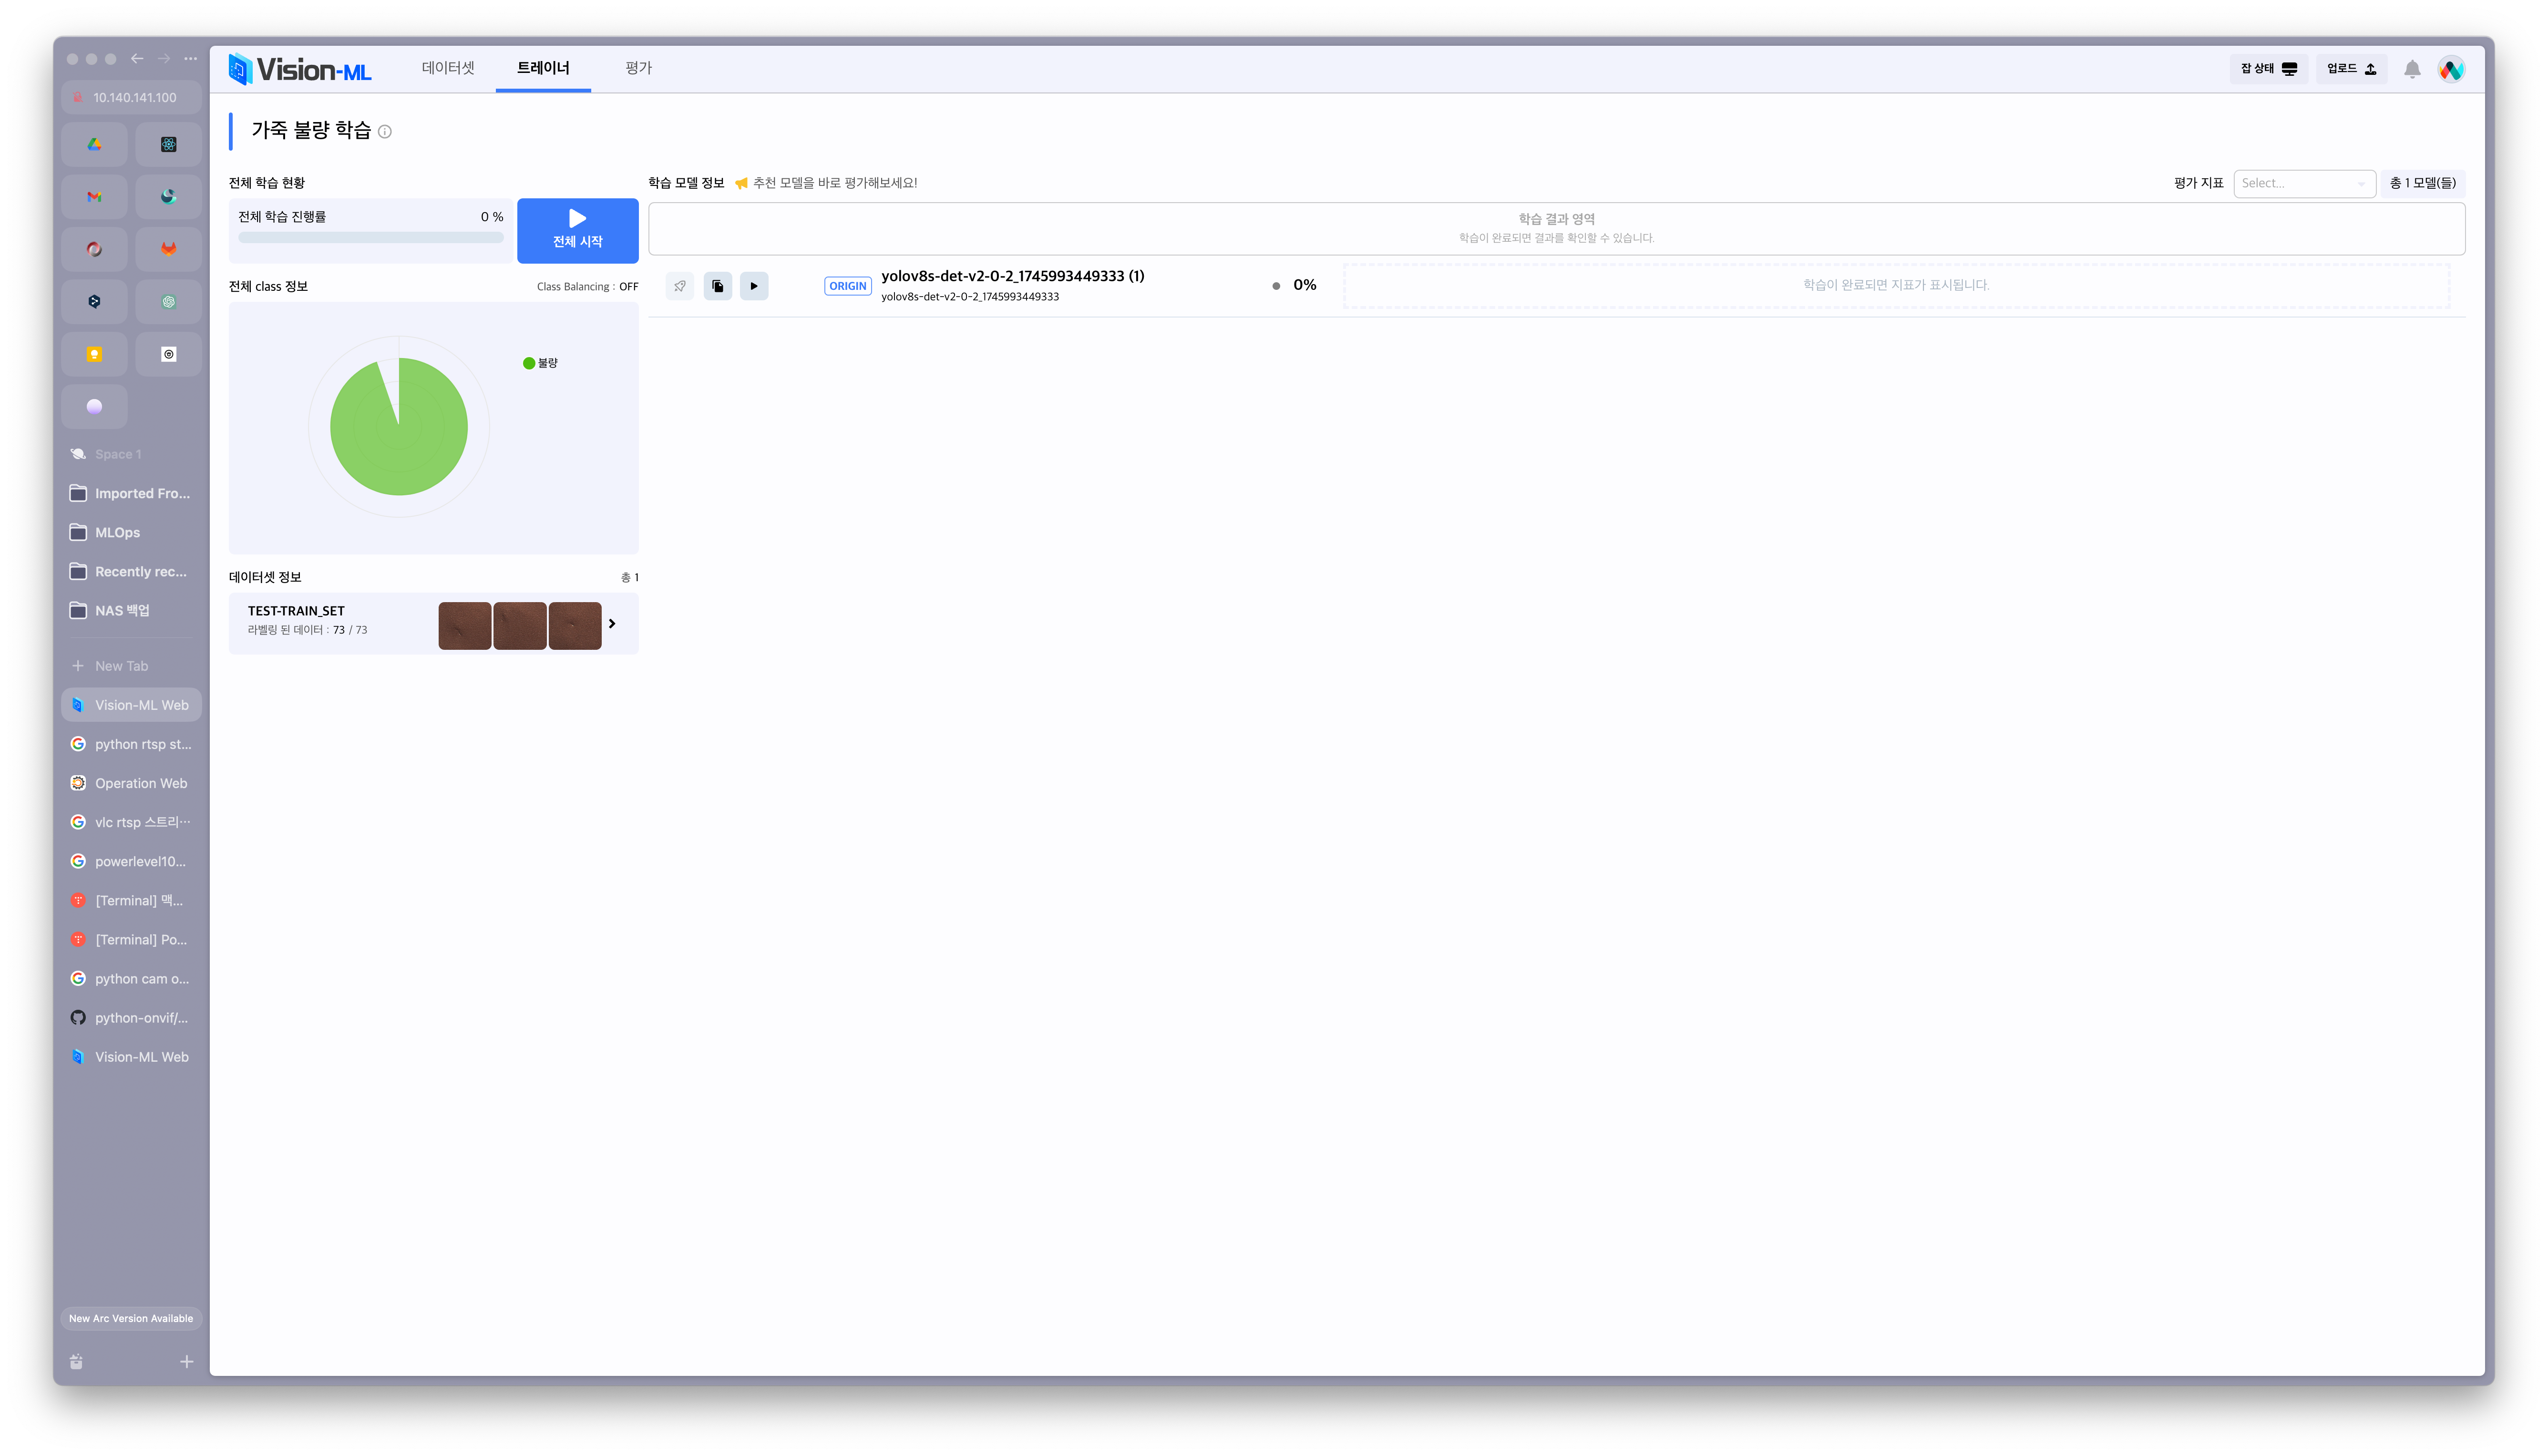This screenshot has width=2548, height=1456.
Task: Open the notifications bell
Action: point(2412,69)
